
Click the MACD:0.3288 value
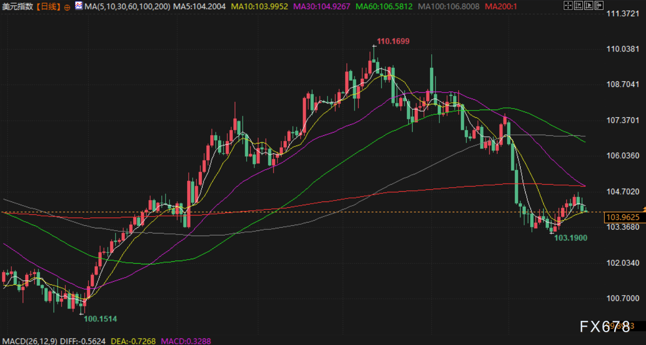click(x=186, y=340)
